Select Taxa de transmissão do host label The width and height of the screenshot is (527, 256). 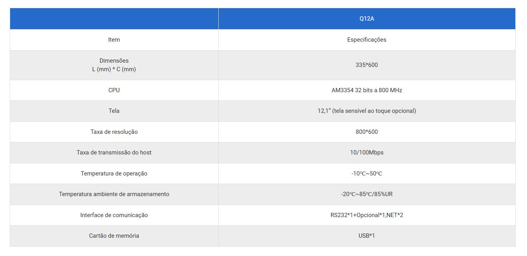[114, 153]
